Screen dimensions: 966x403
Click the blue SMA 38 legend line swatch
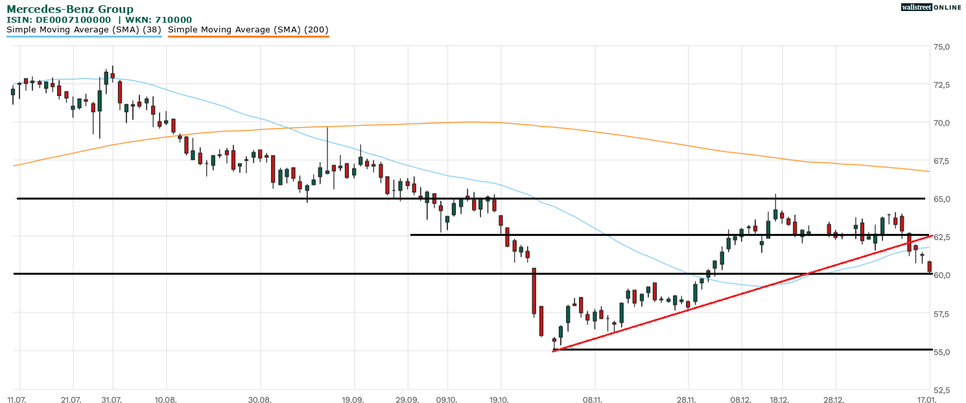point(84,36)
